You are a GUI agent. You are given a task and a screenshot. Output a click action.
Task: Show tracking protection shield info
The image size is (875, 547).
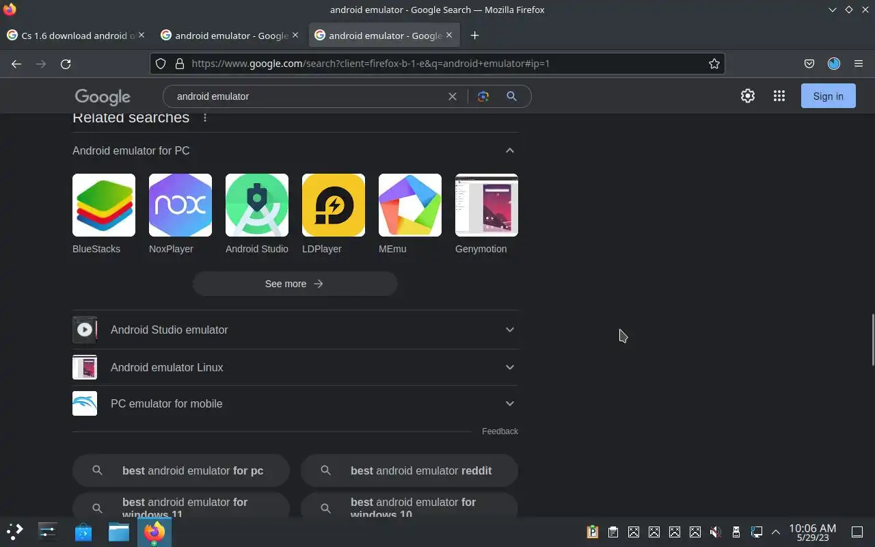(x=161, y=64)
